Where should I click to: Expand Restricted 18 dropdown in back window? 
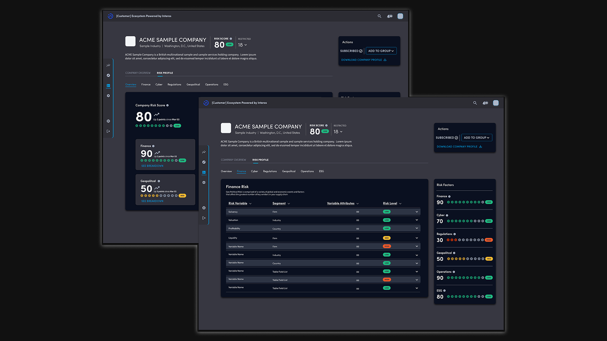[x=242, y=45]
